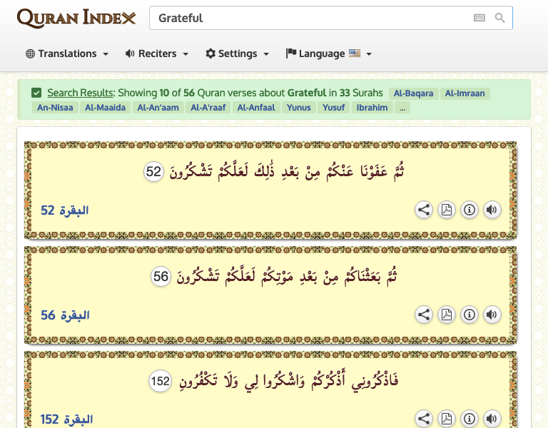Open the البقرة 56 verse link
This screenshot has height=428, width=548.
tap(65, 315)
